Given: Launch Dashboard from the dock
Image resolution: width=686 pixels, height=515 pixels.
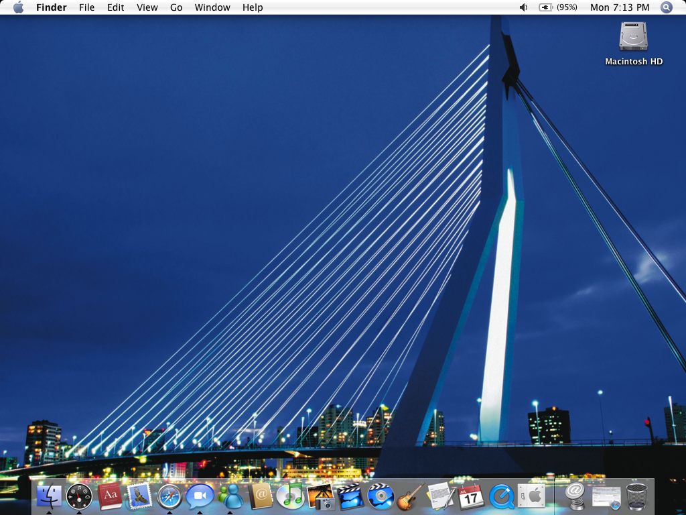Looking at the screenshot, I should pos(79,497).
